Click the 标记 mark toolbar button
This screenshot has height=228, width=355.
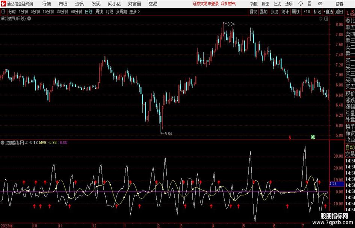pos(317,12)
